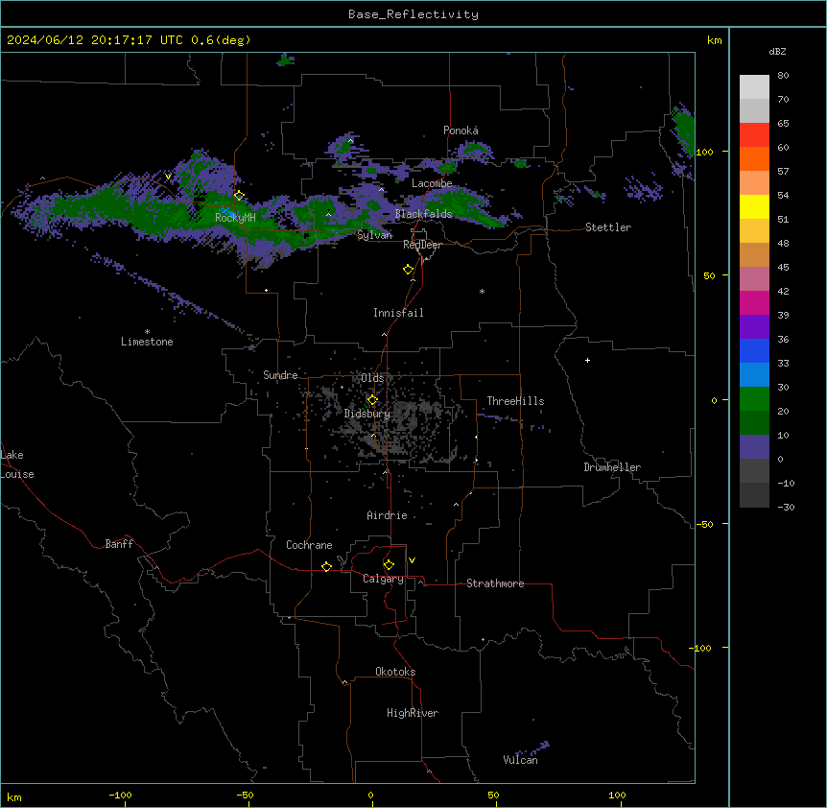Click the Stettler label

[608, 227]
